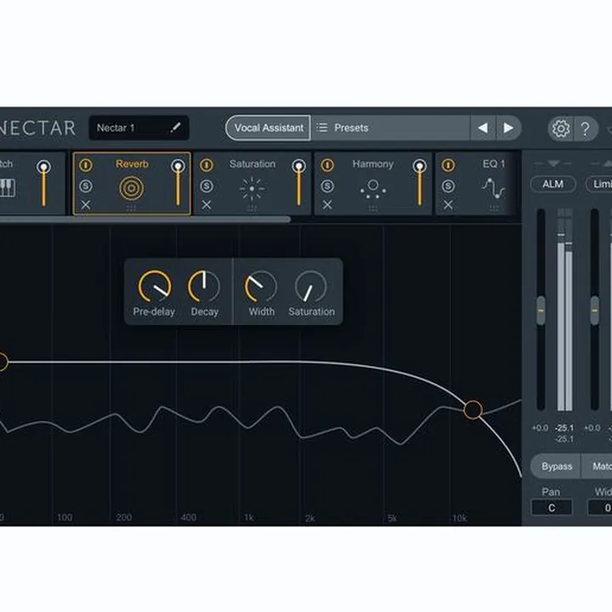Open the Presets browser

(x=390, y=127)
